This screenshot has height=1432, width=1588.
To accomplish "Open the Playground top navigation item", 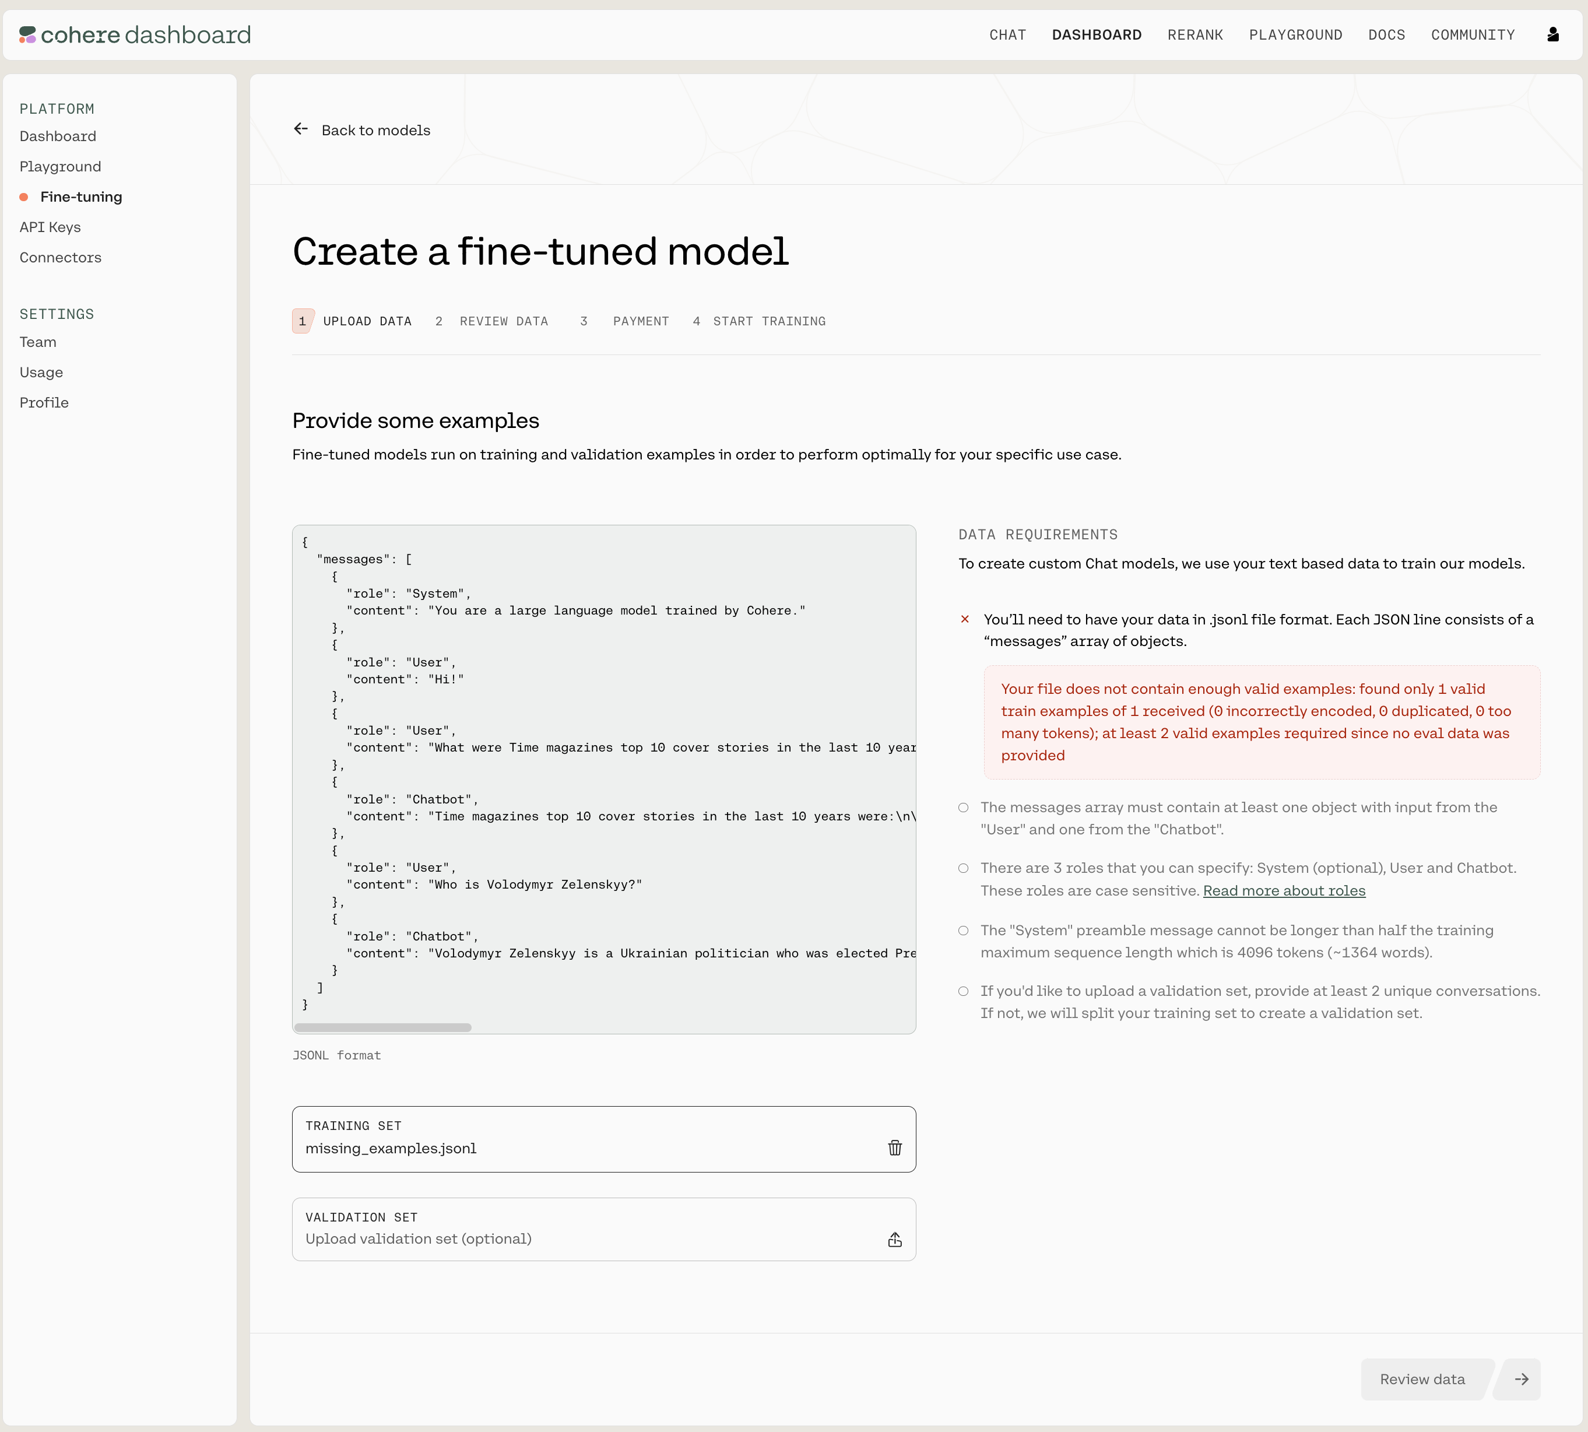I will (x=1295, y=34).
